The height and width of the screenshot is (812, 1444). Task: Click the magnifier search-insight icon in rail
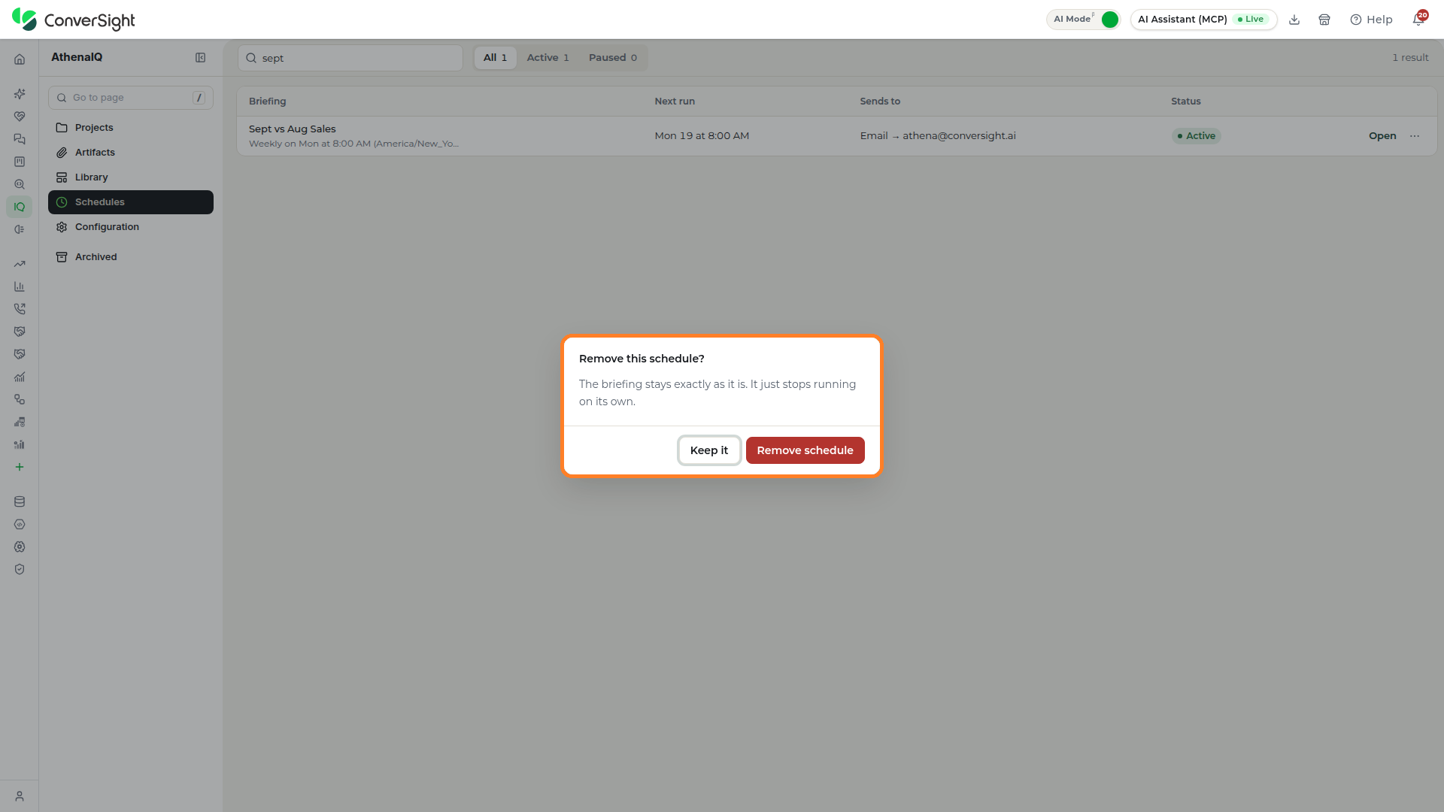point(20,184)
